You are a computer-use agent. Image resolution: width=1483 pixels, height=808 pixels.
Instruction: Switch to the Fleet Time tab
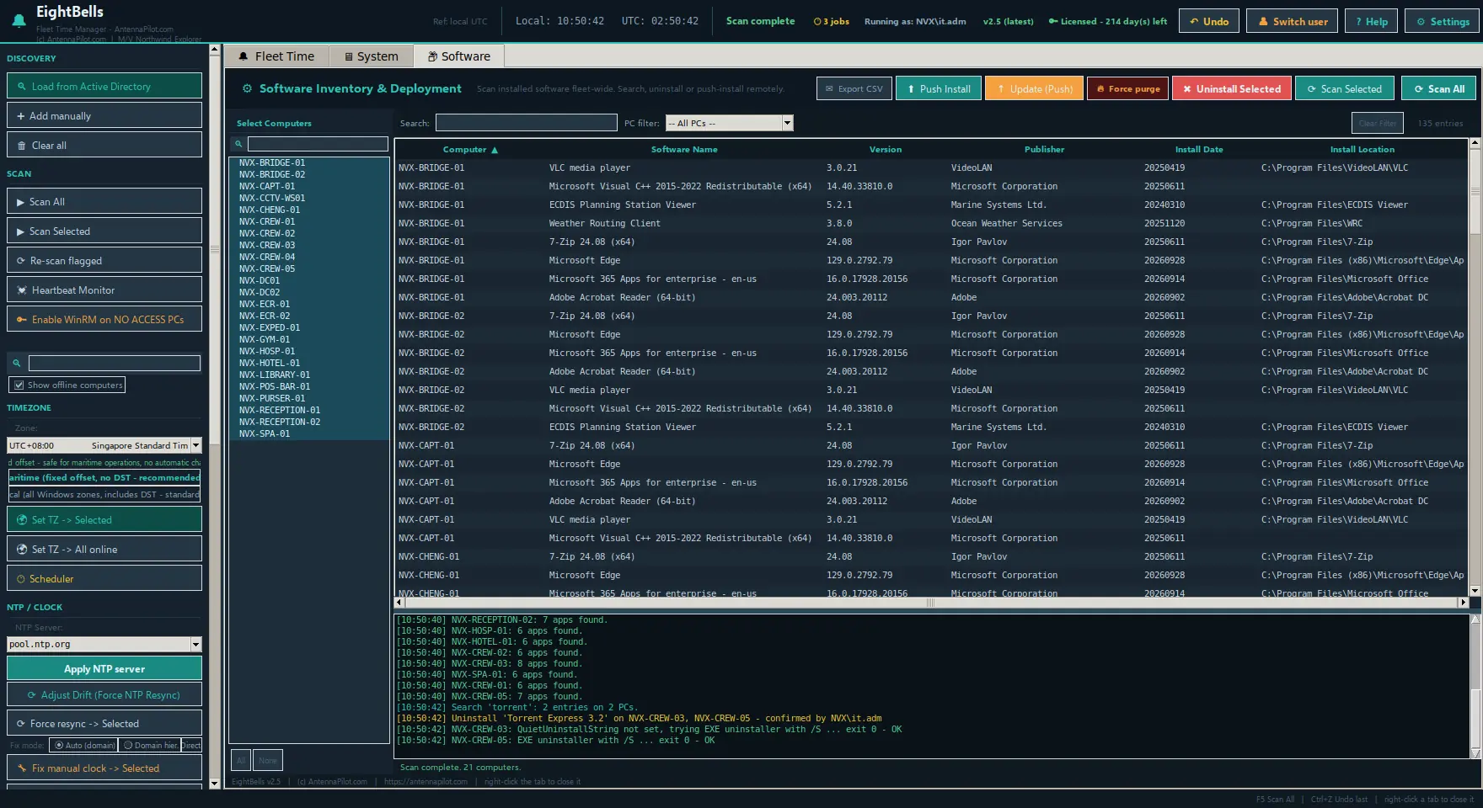point(276,56)
